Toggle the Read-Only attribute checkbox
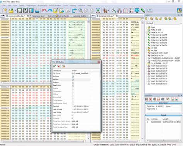 pyautogui.click(x=73, y=86)
